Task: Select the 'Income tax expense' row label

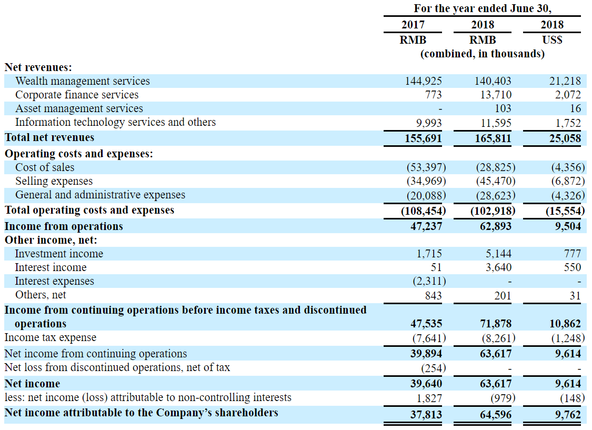Action: click(51, 337)
